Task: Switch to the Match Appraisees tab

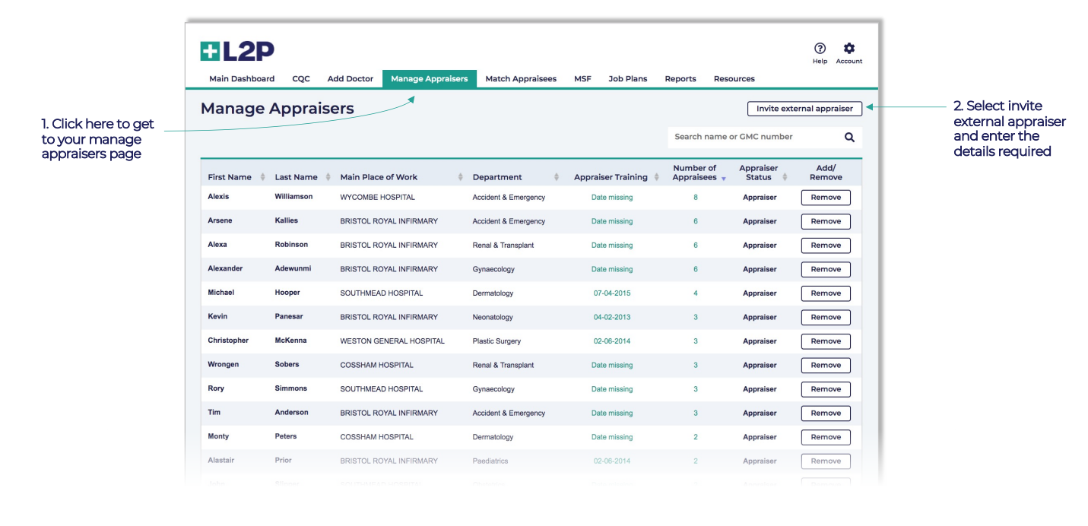Action: tap(521, 79)
